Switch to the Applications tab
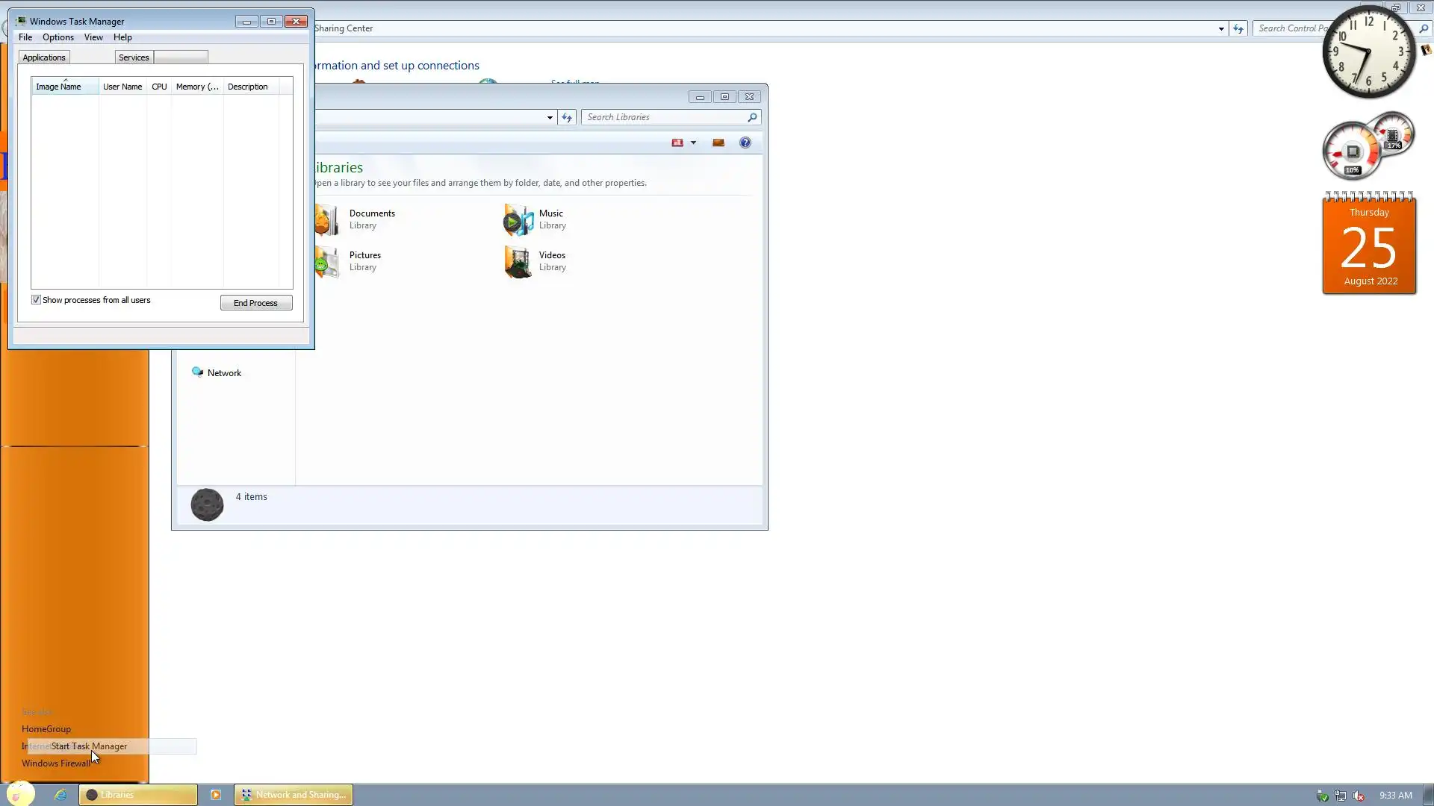Viewport: 1434px width, 806px height. point(44,57)
